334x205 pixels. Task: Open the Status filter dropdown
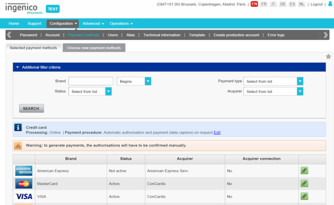point(90,91)
